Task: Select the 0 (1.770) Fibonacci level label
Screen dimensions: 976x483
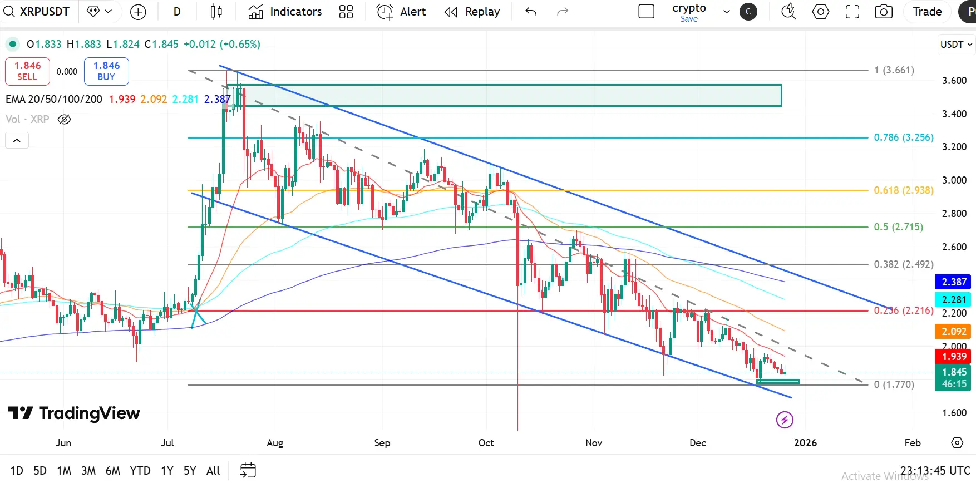Action: click(x=894, y=385)
